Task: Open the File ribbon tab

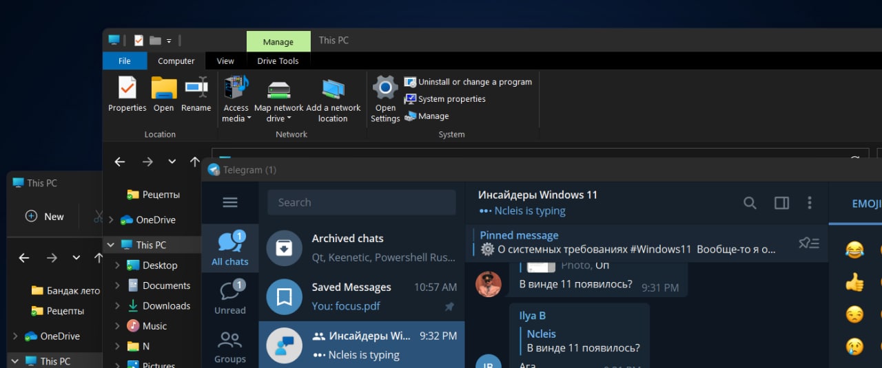Action: [125, 61]
